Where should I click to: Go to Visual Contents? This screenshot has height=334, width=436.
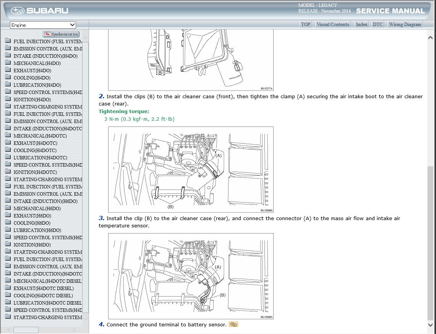[x=333, y=24]
